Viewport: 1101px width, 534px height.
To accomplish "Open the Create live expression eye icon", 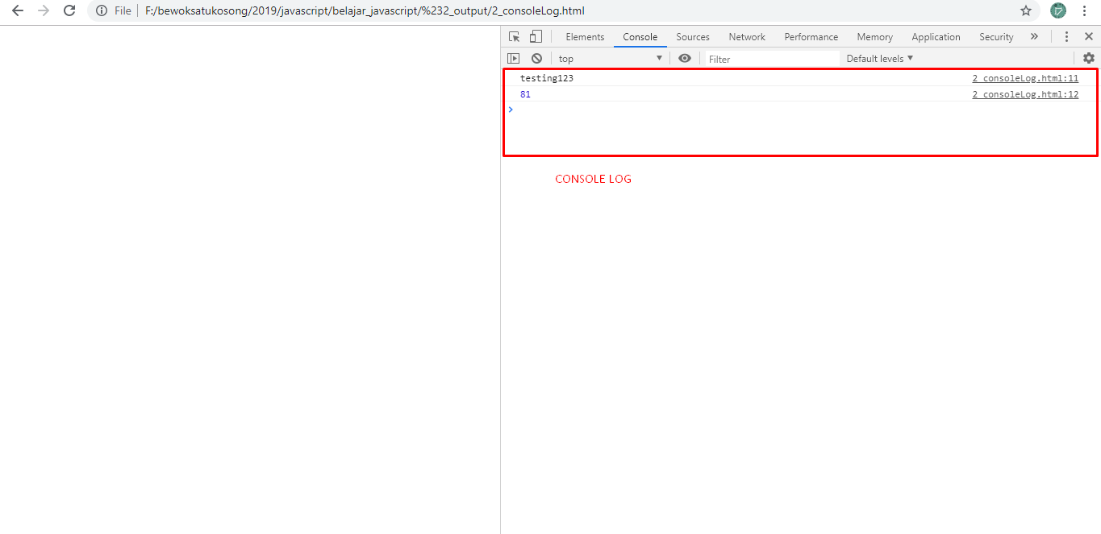I will point(684,57).
